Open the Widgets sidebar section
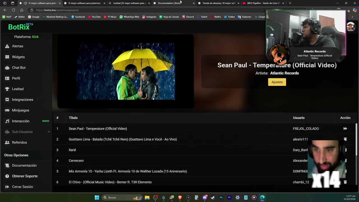The height and width of the screenshot is (202, 359). [18, 57]
